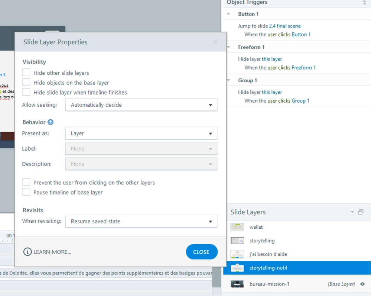This screenshot has height=296, width=371.
Task: Click the wallet layer thumbnail
Action: tap(237, 227)
